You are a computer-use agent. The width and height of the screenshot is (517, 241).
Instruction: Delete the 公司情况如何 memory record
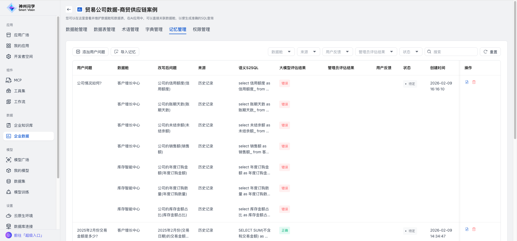pyautogui.click(x=474, y=82)
